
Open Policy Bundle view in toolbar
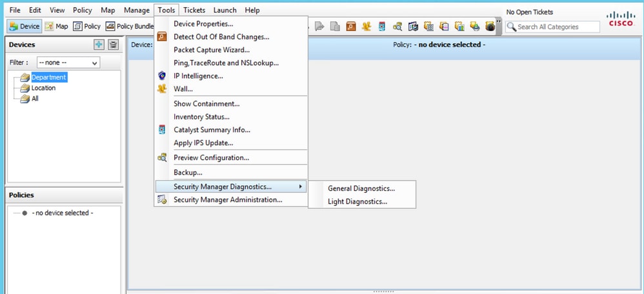pos(129,26)
